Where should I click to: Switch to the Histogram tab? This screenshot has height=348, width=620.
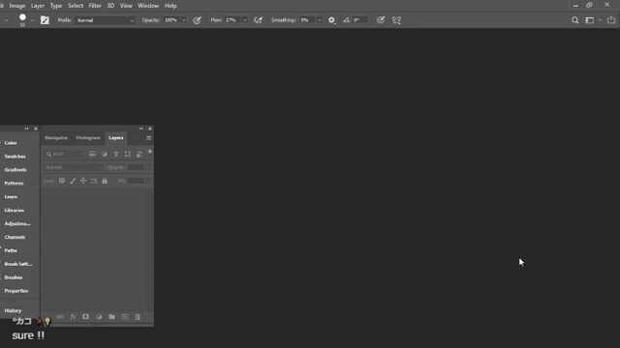(88, 137)
